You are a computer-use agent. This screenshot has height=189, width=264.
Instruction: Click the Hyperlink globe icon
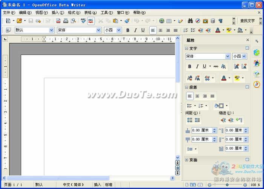162,21
